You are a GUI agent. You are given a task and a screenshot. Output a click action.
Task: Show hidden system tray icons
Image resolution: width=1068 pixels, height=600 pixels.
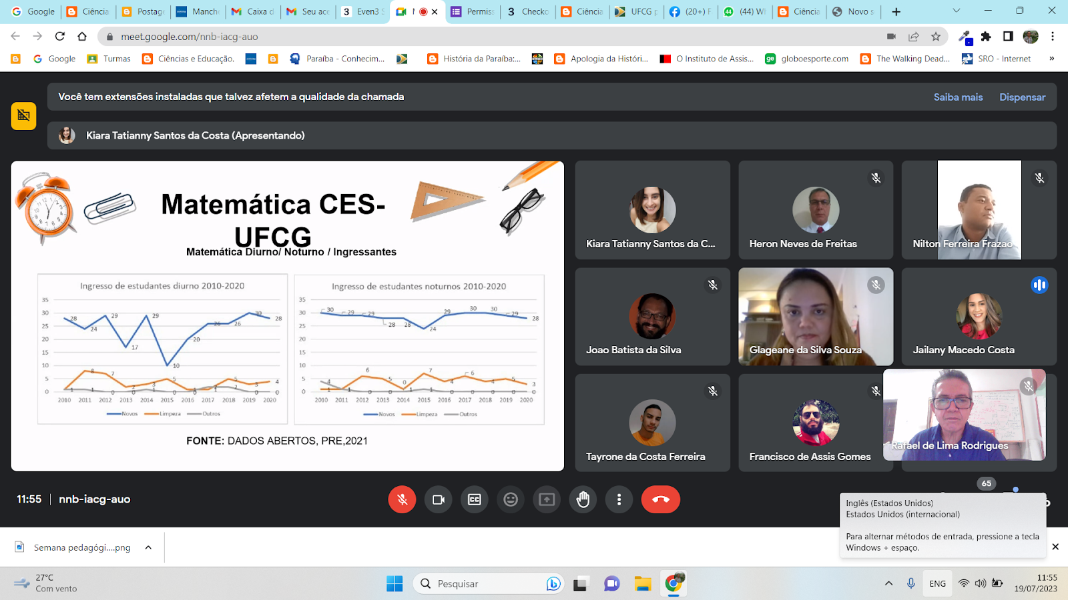888,583
